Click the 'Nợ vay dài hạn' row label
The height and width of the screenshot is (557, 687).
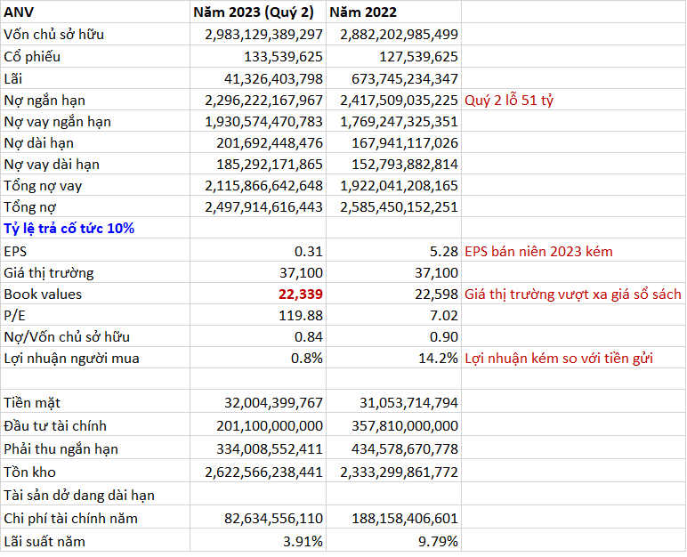[x=52, y=165]
